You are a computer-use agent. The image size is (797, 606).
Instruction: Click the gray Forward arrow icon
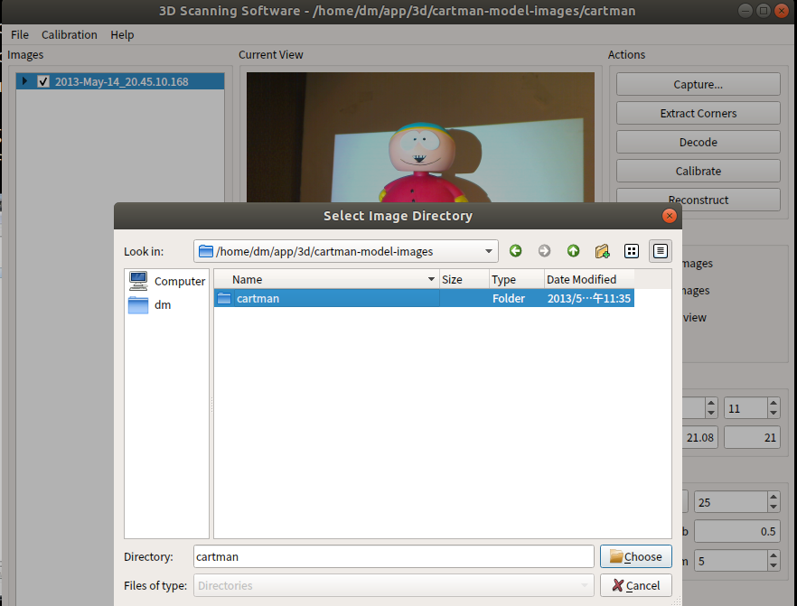(x=544, y=251)
